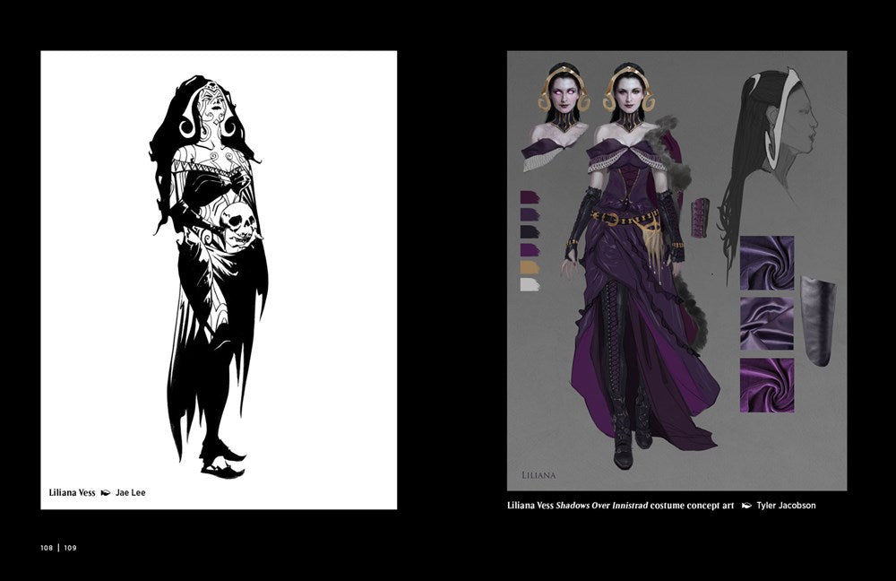Click page number 108

point(47,547)
